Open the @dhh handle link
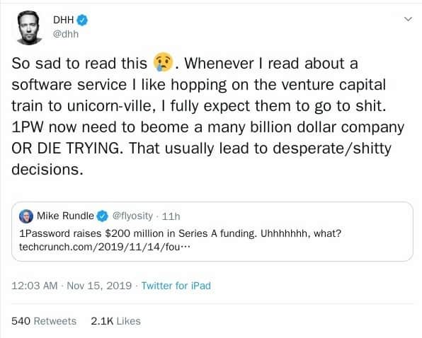422x338 pixels. [66, 35]
